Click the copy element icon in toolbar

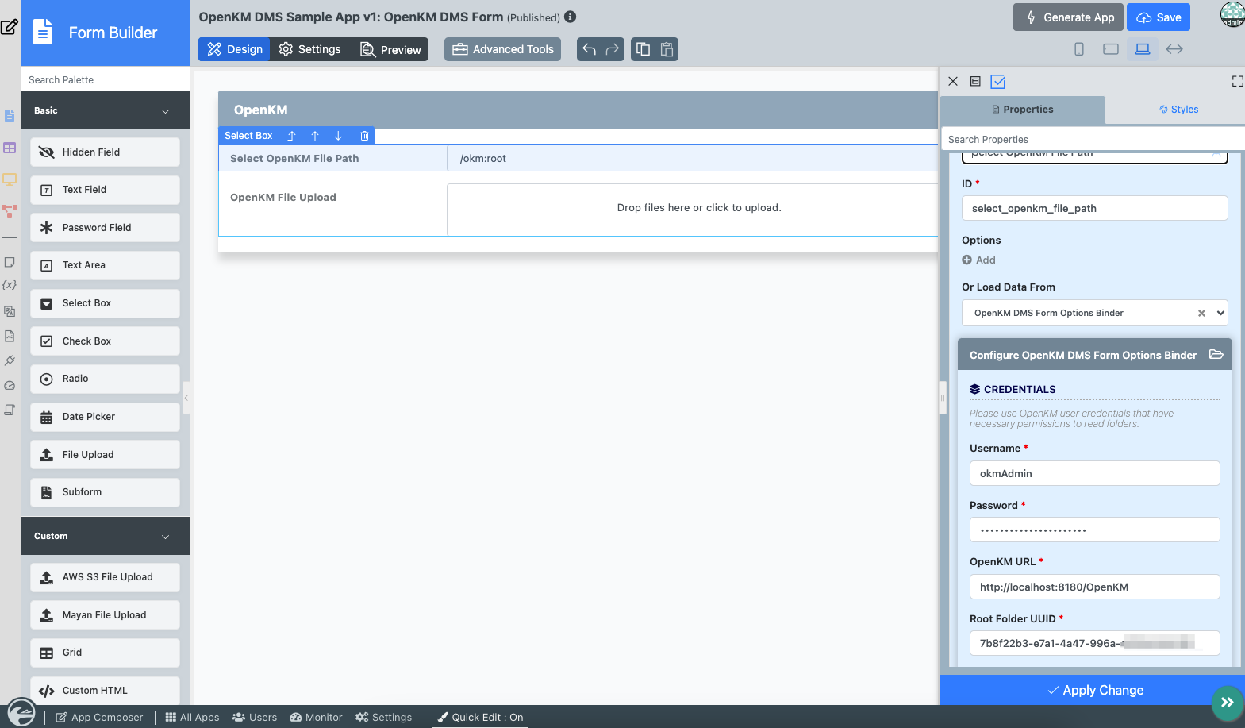[x=644, y=49]
